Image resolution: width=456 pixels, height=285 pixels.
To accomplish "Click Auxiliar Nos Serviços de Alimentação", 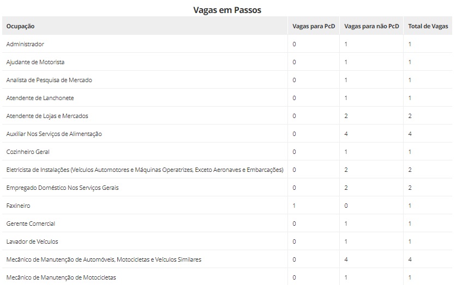I will point(54,134).
